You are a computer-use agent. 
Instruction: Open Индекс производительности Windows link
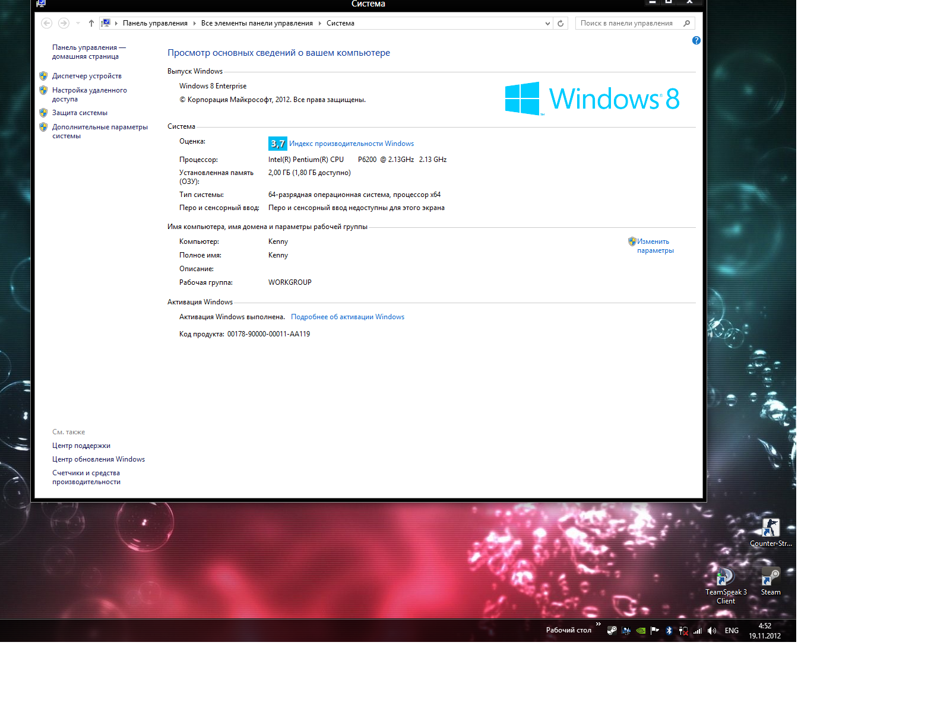[x=351, y=144]
